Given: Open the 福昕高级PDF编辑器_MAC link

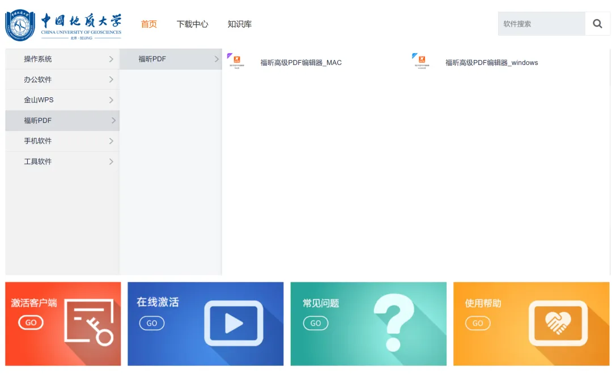Looking at the screenshot, I should coord(301,63).
